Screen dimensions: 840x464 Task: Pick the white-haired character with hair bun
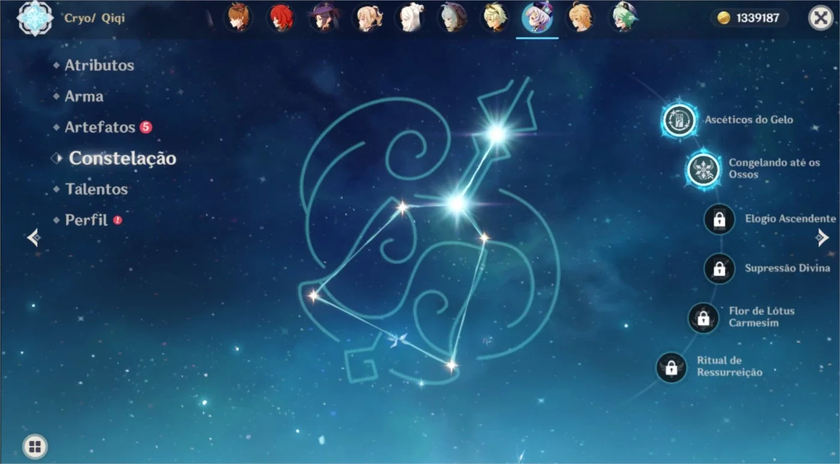tap(409, 18)
